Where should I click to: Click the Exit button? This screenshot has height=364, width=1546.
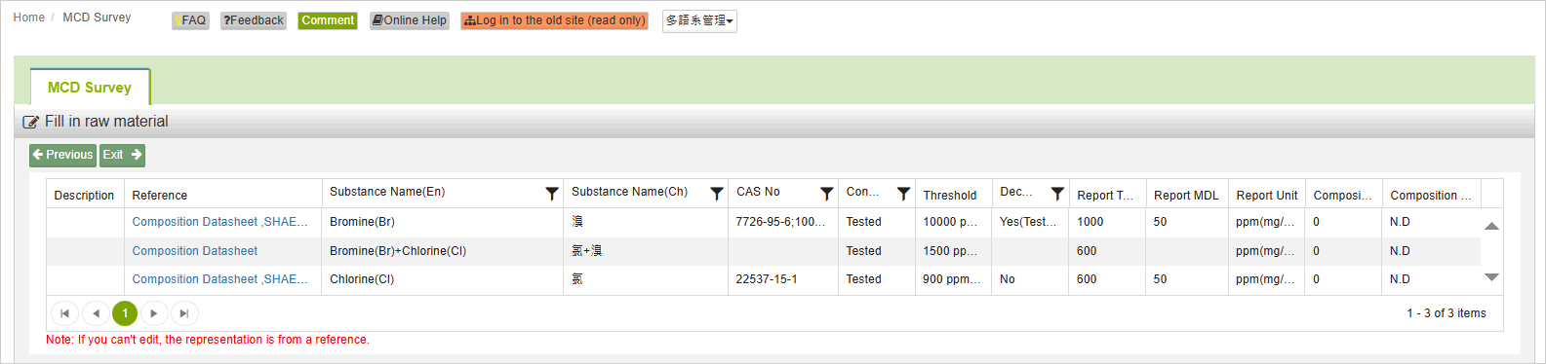[x=122, y=155]
